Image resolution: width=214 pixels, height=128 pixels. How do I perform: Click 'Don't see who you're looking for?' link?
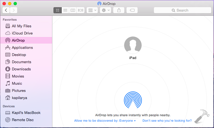[167, 121]
